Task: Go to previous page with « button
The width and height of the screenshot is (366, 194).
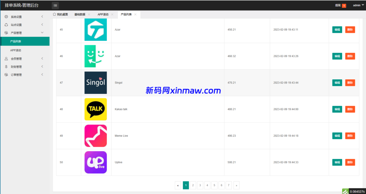Action: pos(178,185)
